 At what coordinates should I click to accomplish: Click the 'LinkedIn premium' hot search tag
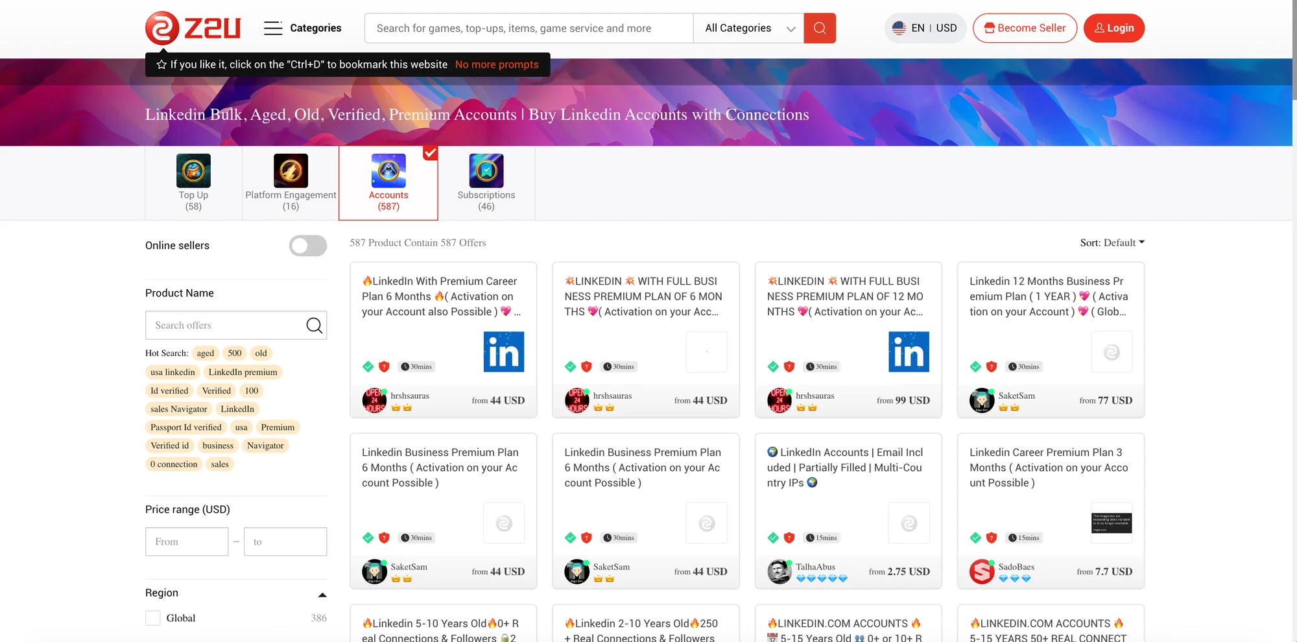[243, 372]
